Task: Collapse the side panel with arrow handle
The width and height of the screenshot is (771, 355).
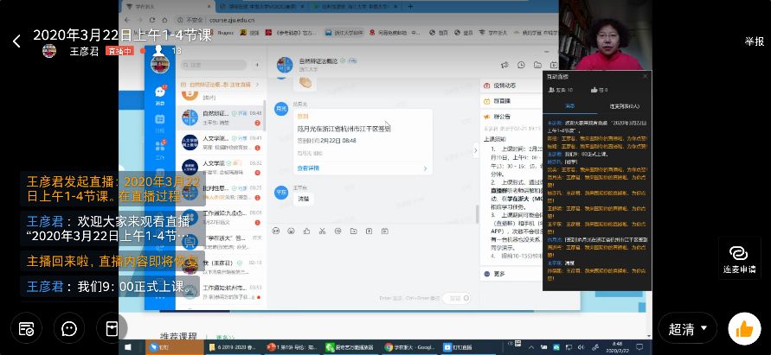Action: pyautogui.click(x=475, y=150)
